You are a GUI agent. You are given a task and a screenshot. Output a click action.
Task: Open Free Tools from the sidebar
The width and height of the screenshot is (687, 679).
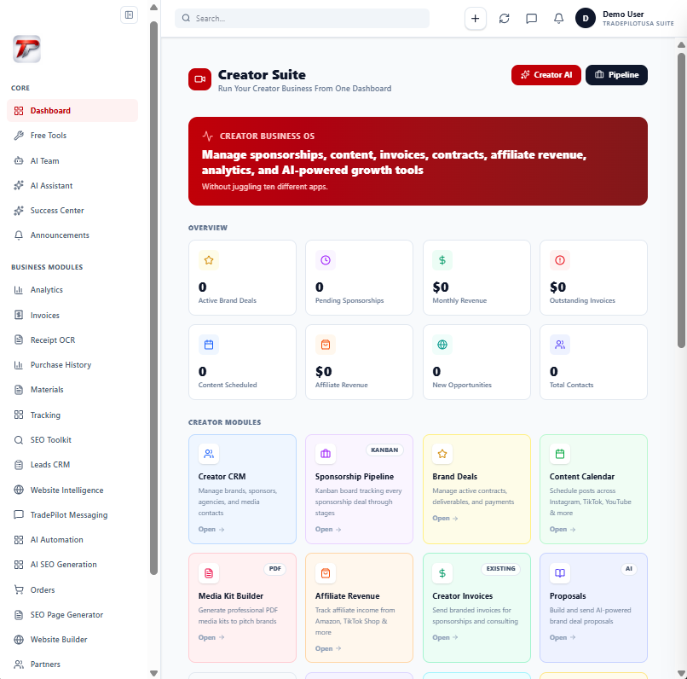point(72,136)
